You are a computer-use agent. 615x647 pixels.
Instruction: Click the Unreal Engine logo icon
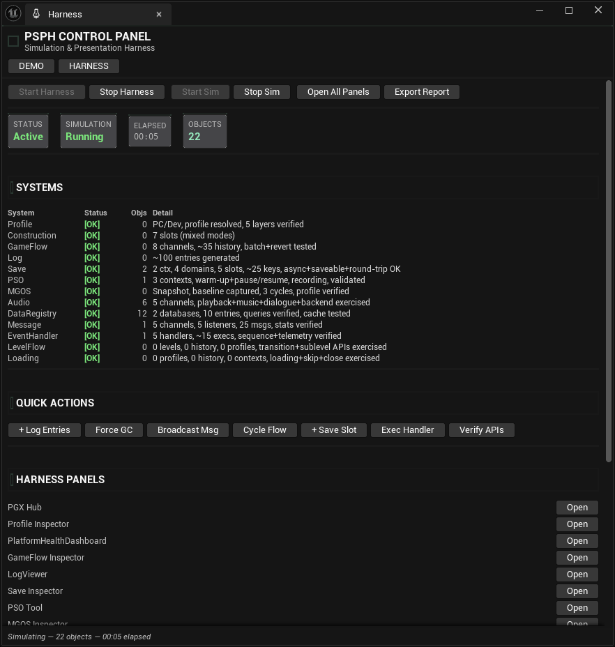coord(13,13)
